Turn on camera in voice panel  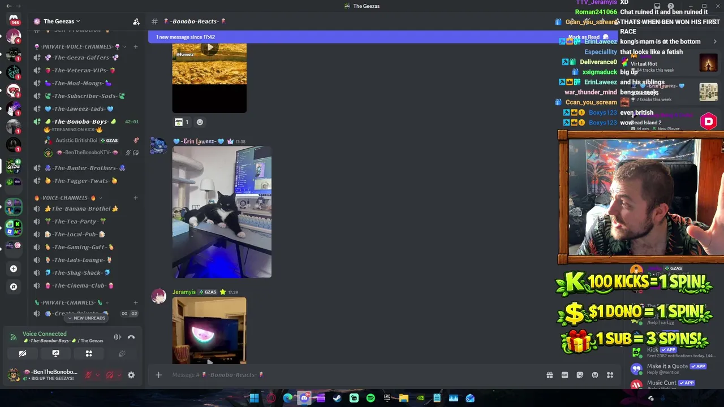(23, 353)
